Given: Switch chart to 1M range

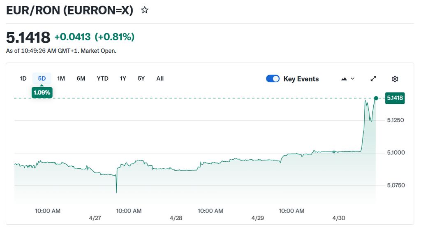Looking at the screenshot, I should [61, 78].
